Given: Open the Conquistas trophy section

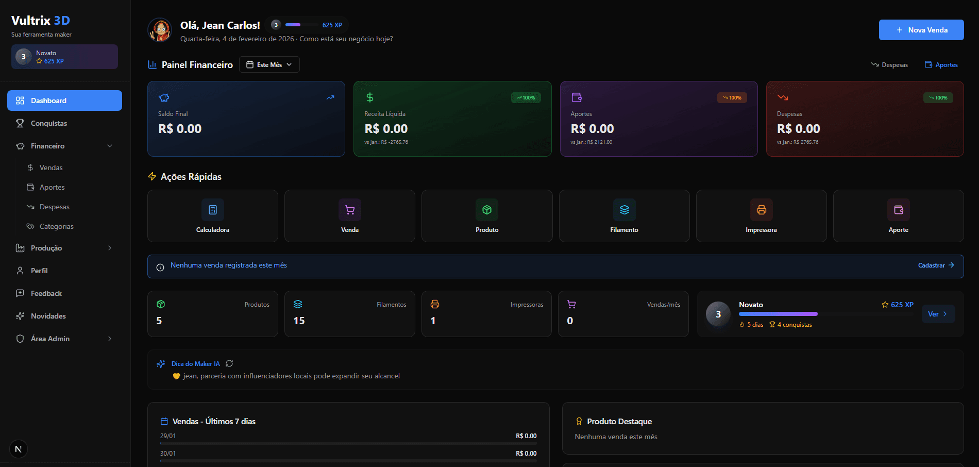Looking at the screenshot, I should click(48, 123).
